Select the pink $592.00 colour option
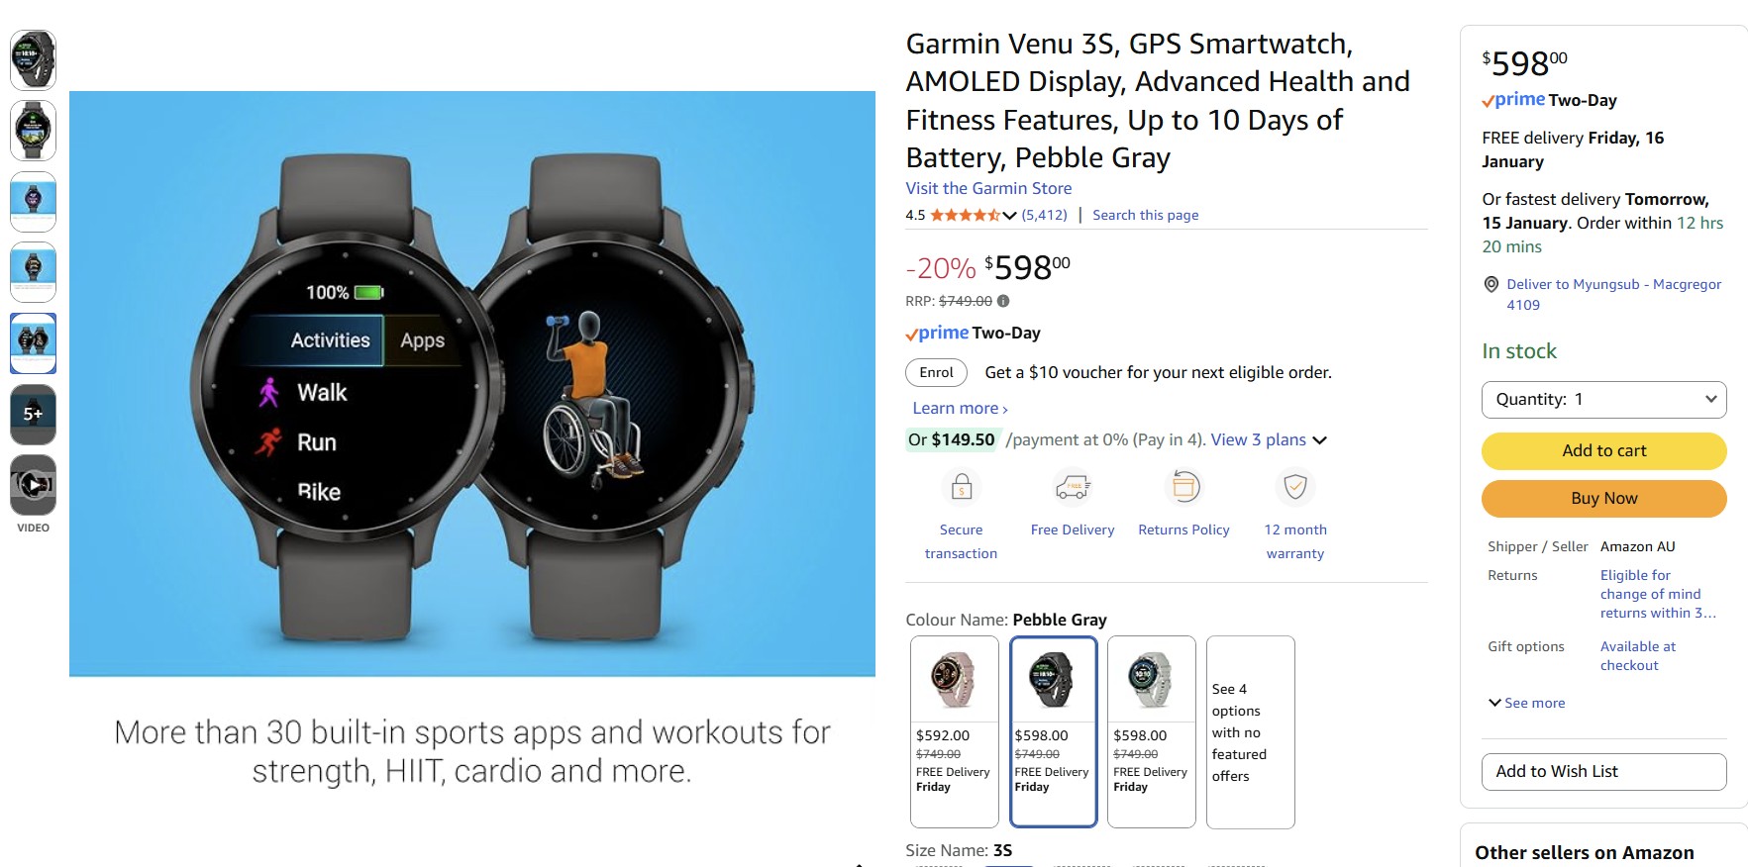Screen dimensions: 1748x867 point(955,731)
